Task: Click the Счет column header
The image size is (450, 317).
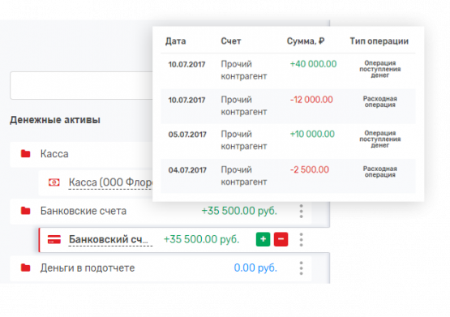Action: pos(231,41)
